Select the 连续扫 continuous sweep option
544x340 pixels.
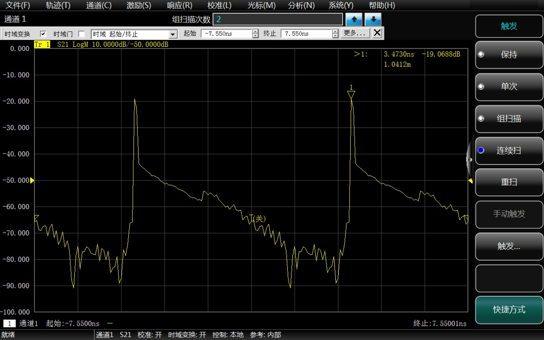509,150
